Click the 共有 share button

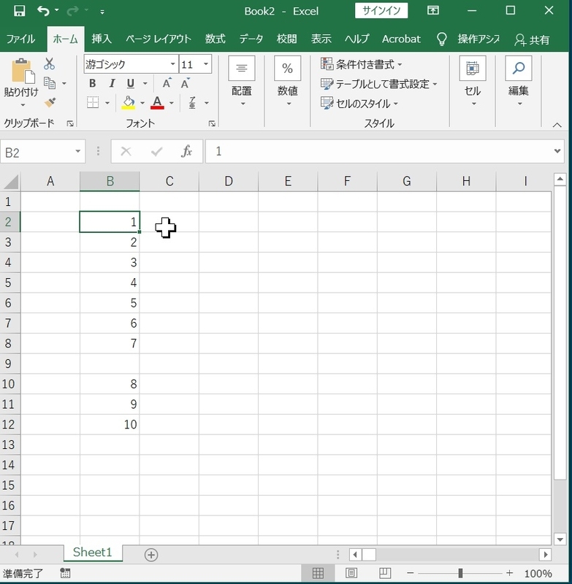(x=531, y=39)
